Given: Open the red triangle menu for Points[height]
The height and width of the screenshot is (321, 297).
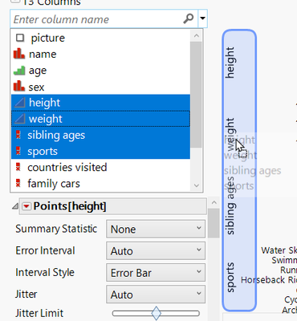Looking at the screenshot, I should (x=26, y=206).
